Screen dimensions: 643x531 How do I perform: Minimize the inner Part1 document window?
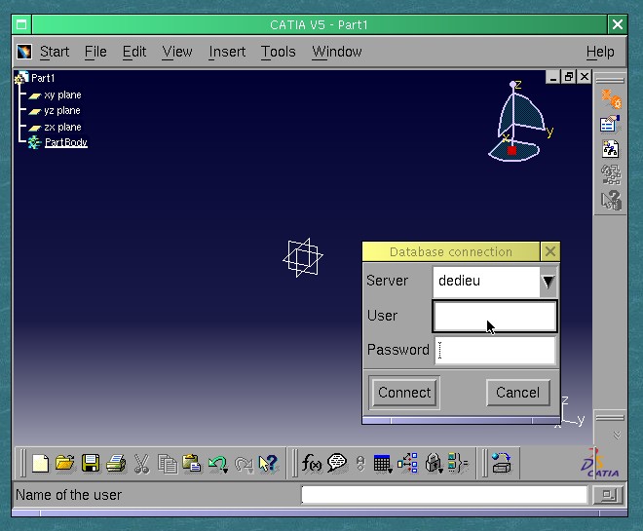pos(552,77)
